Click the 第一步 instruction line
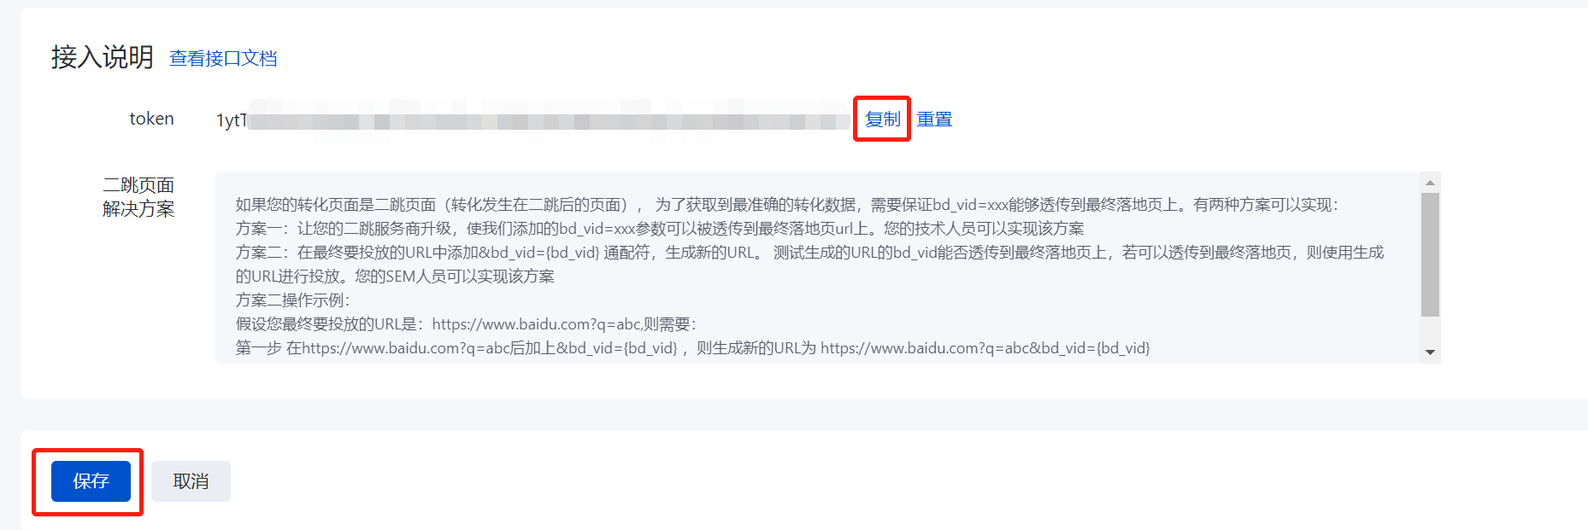This screenshot has height=530, width=1588. (692, 348)
